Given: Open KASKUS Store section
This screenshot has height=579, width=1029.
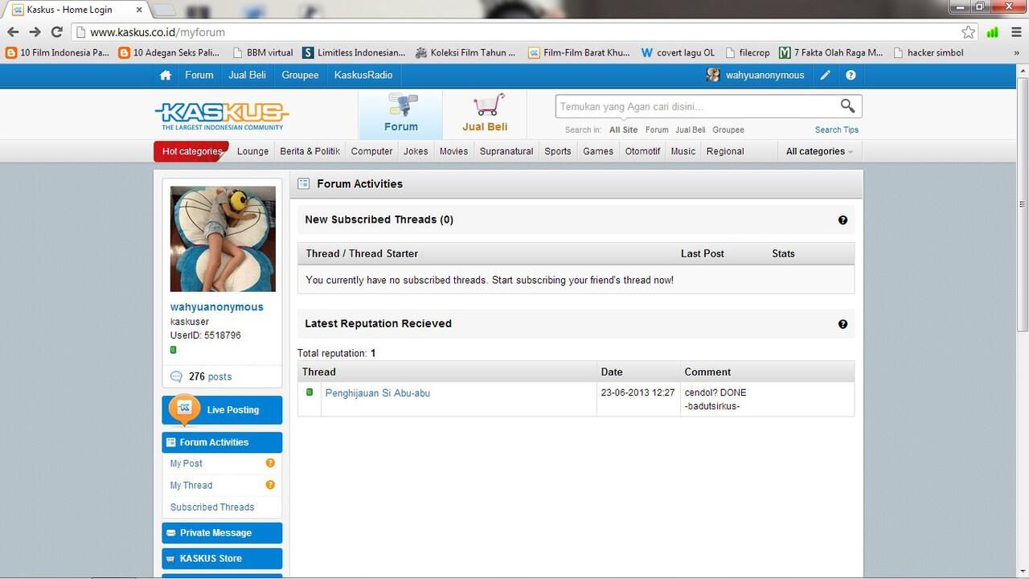Looking at the screenshot, I should click(x=222, y=559).
